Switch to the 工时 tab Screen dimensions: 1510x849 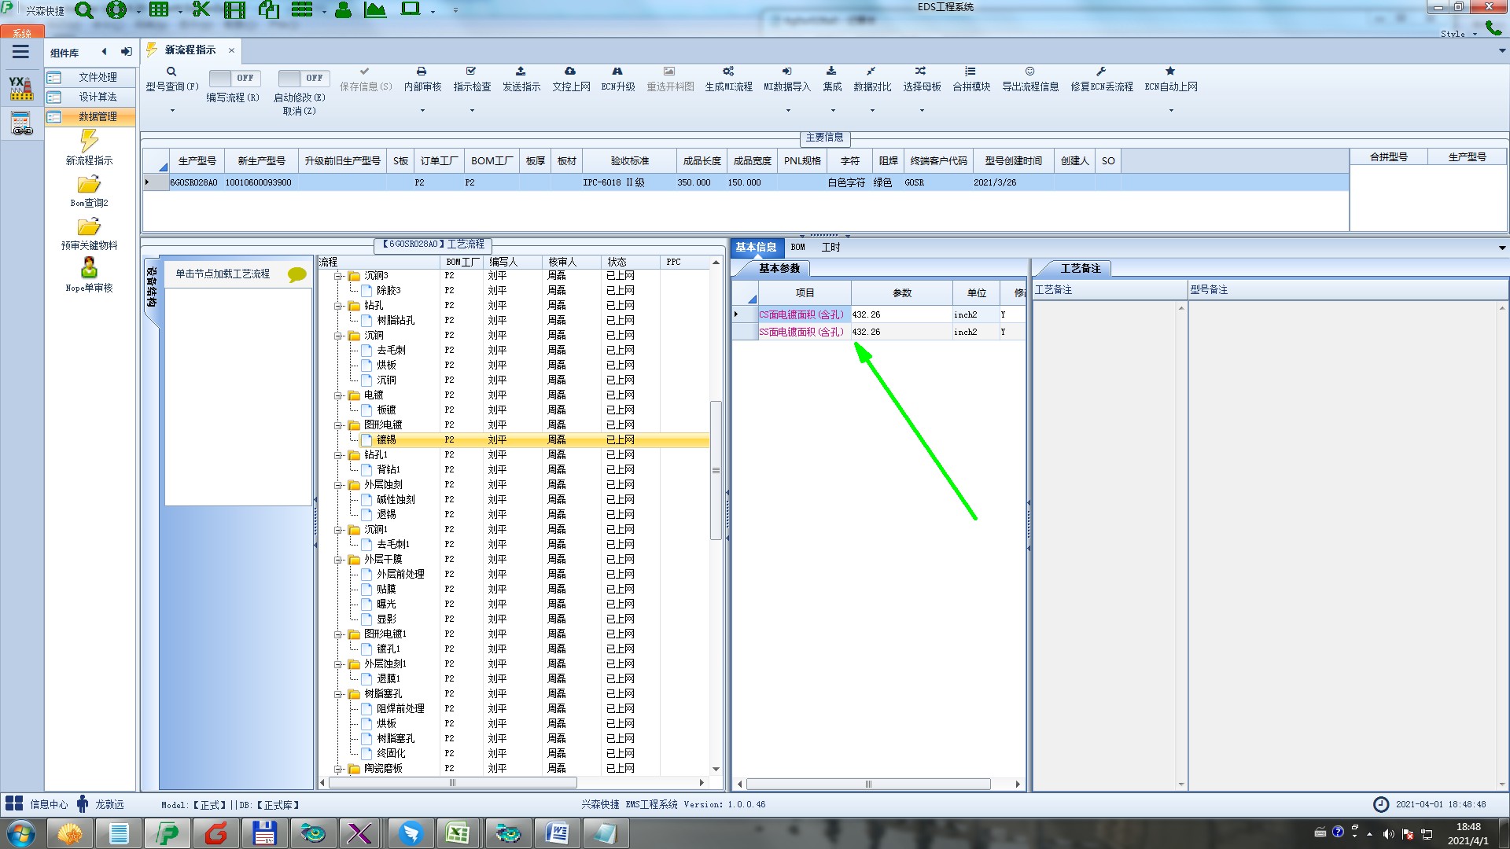point(830,247)
